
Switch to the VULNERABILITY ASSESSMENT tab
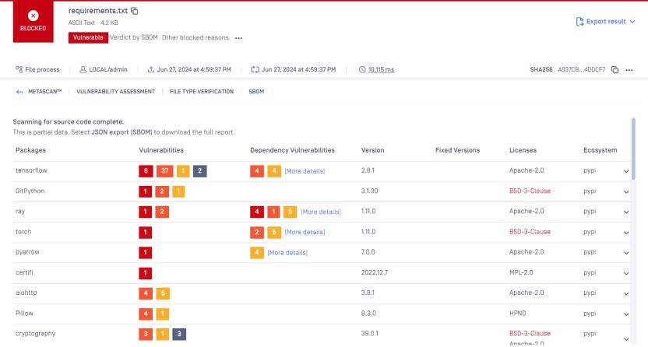[115, 92]
